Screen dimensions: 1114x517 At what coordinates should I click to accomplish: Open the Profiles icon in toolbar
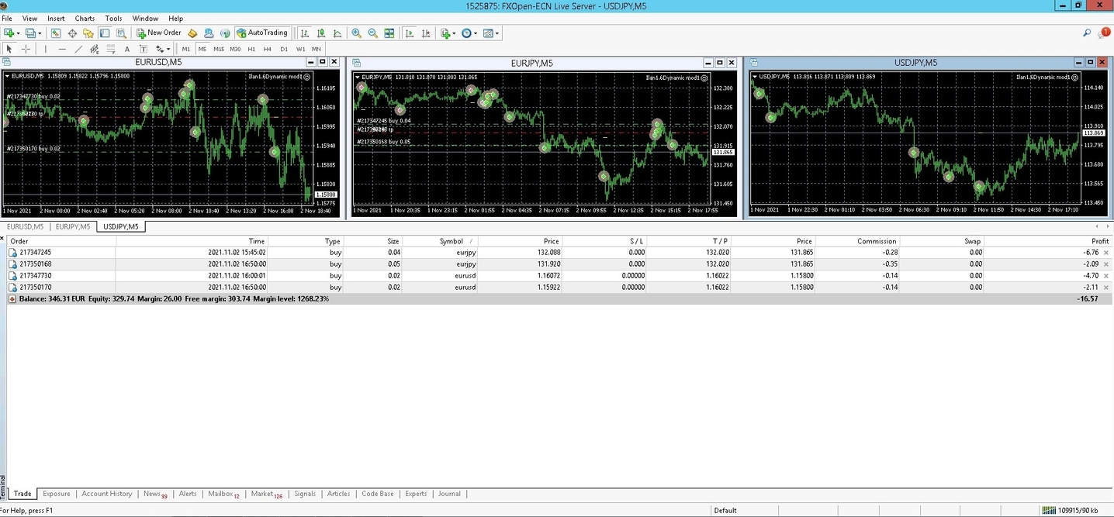(31, 33)
